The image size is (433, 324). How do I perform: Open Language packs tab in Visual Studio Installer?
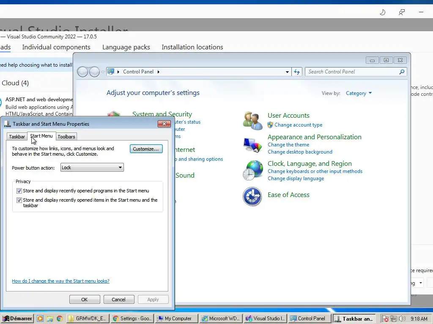pyautogui.click(x=126, y=47)
